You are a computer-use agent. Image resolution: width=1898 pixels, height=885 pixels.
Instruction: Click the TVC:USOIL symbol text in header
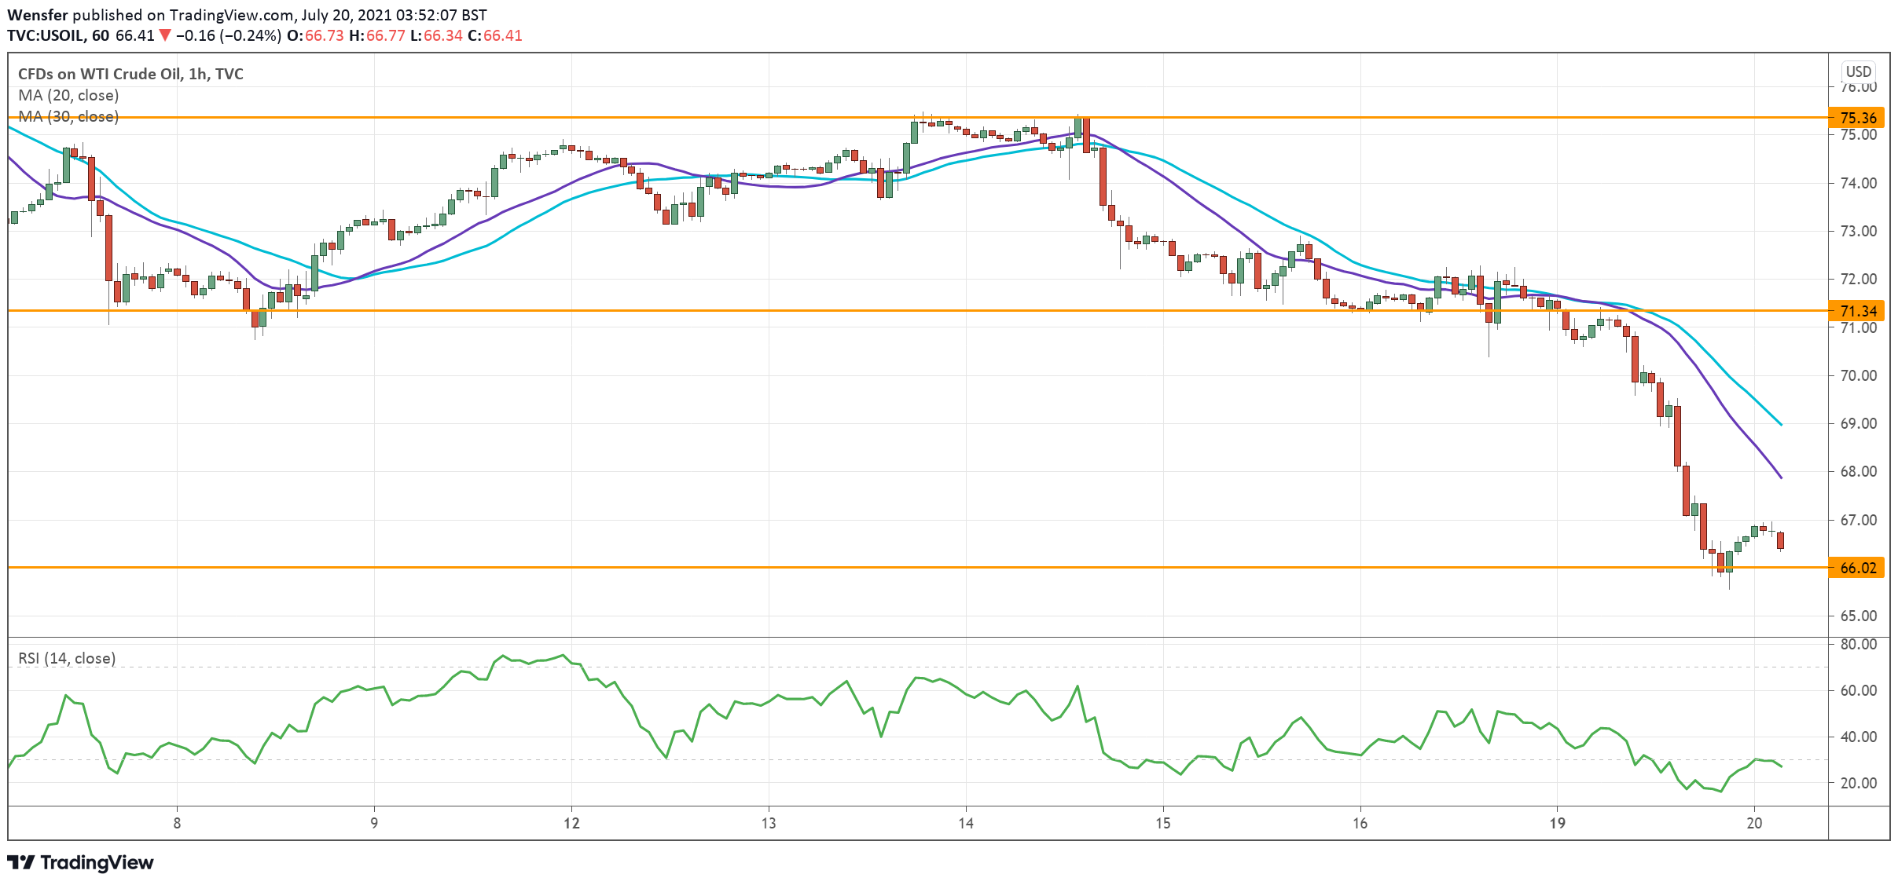click(46, 35)
